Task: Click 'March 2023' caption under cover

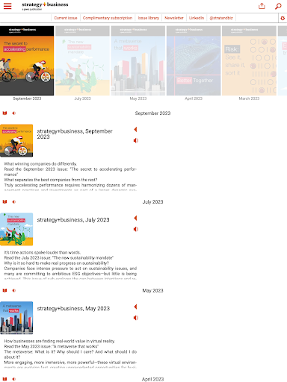Action: tap(249, 98)
